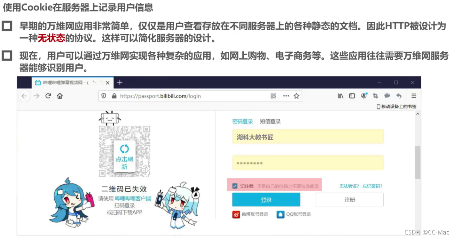Click the bilibili TV mascot logo
The width and height of the screenshot is (454, 238).
[x=110, y=118]
